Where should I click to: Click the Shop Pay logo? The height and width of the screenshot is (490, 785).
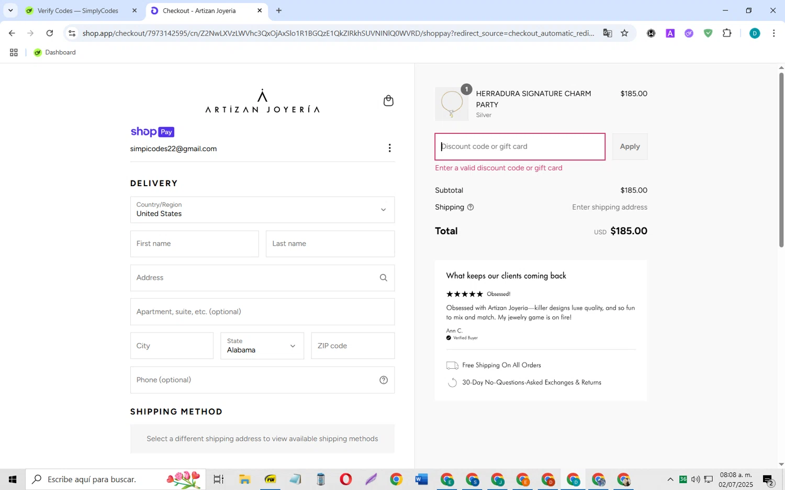152,132
